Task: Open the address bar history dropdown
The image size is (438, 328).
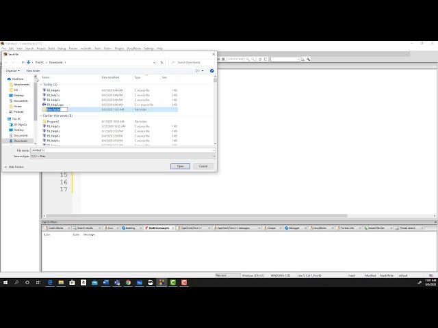Action: click(x=154, y=62)
